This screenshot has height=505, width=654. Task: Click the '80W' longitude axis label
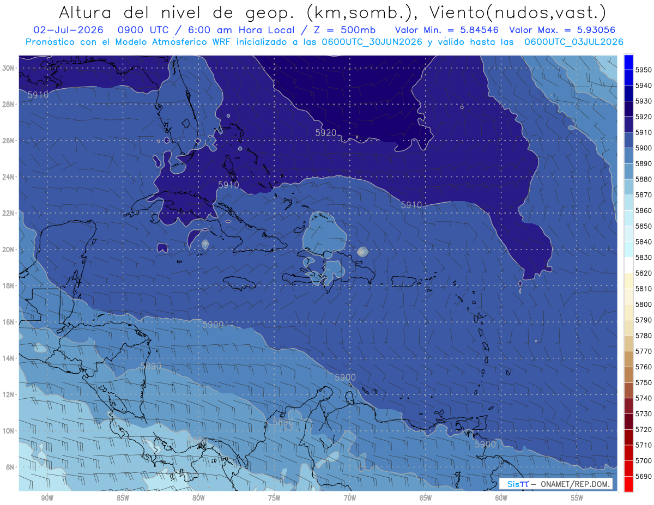(198, 498)
